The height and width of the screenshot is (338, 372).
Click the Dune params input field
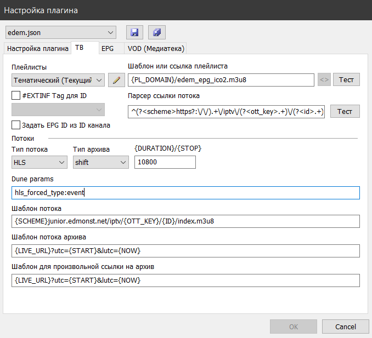(x=186, y=193)
